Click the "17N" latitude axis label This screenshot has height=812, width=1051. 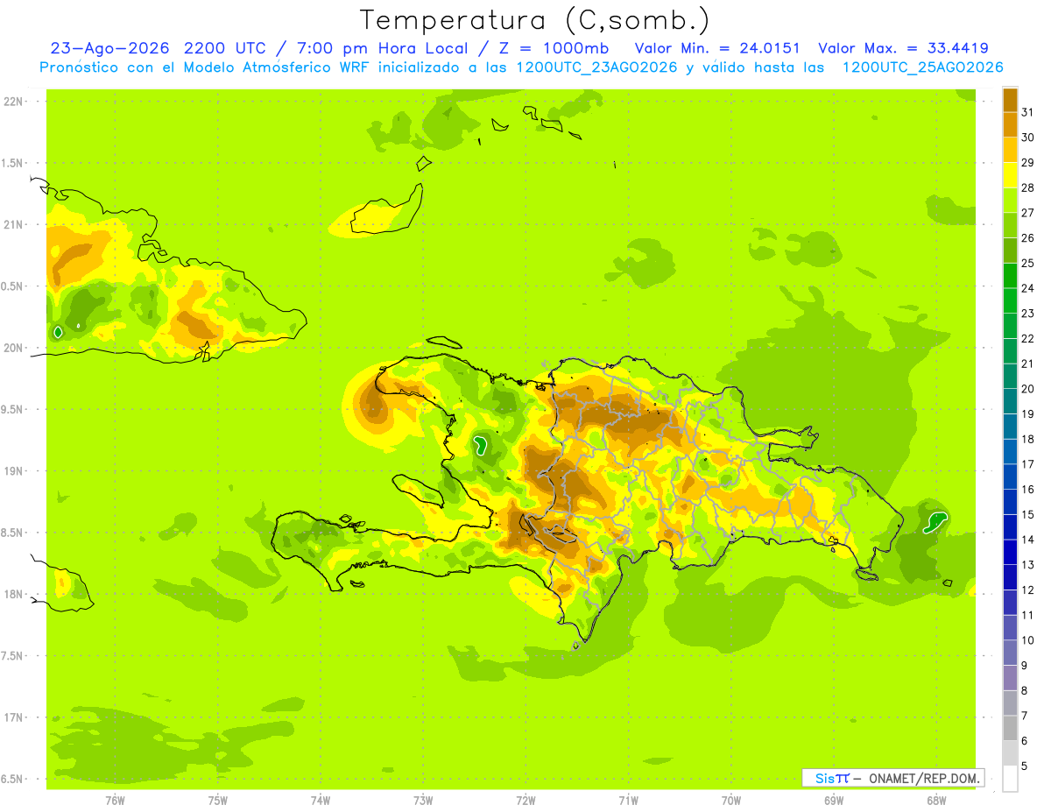(15, 717)
